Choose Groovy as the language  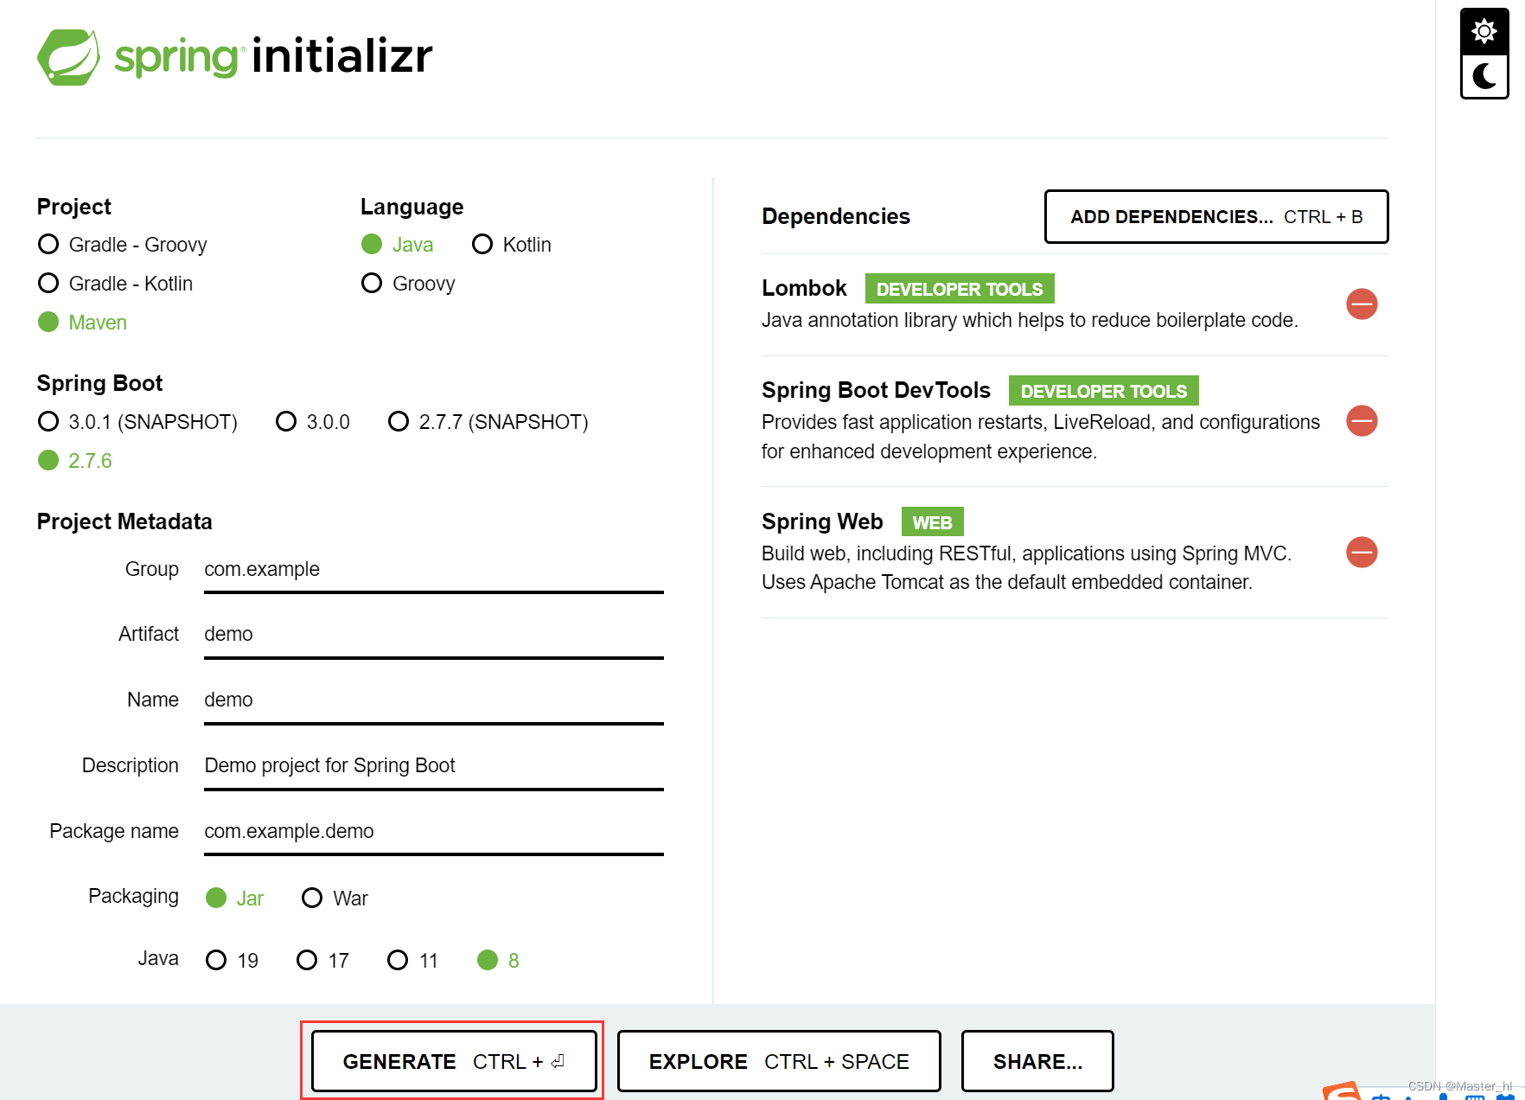point(408,284)
